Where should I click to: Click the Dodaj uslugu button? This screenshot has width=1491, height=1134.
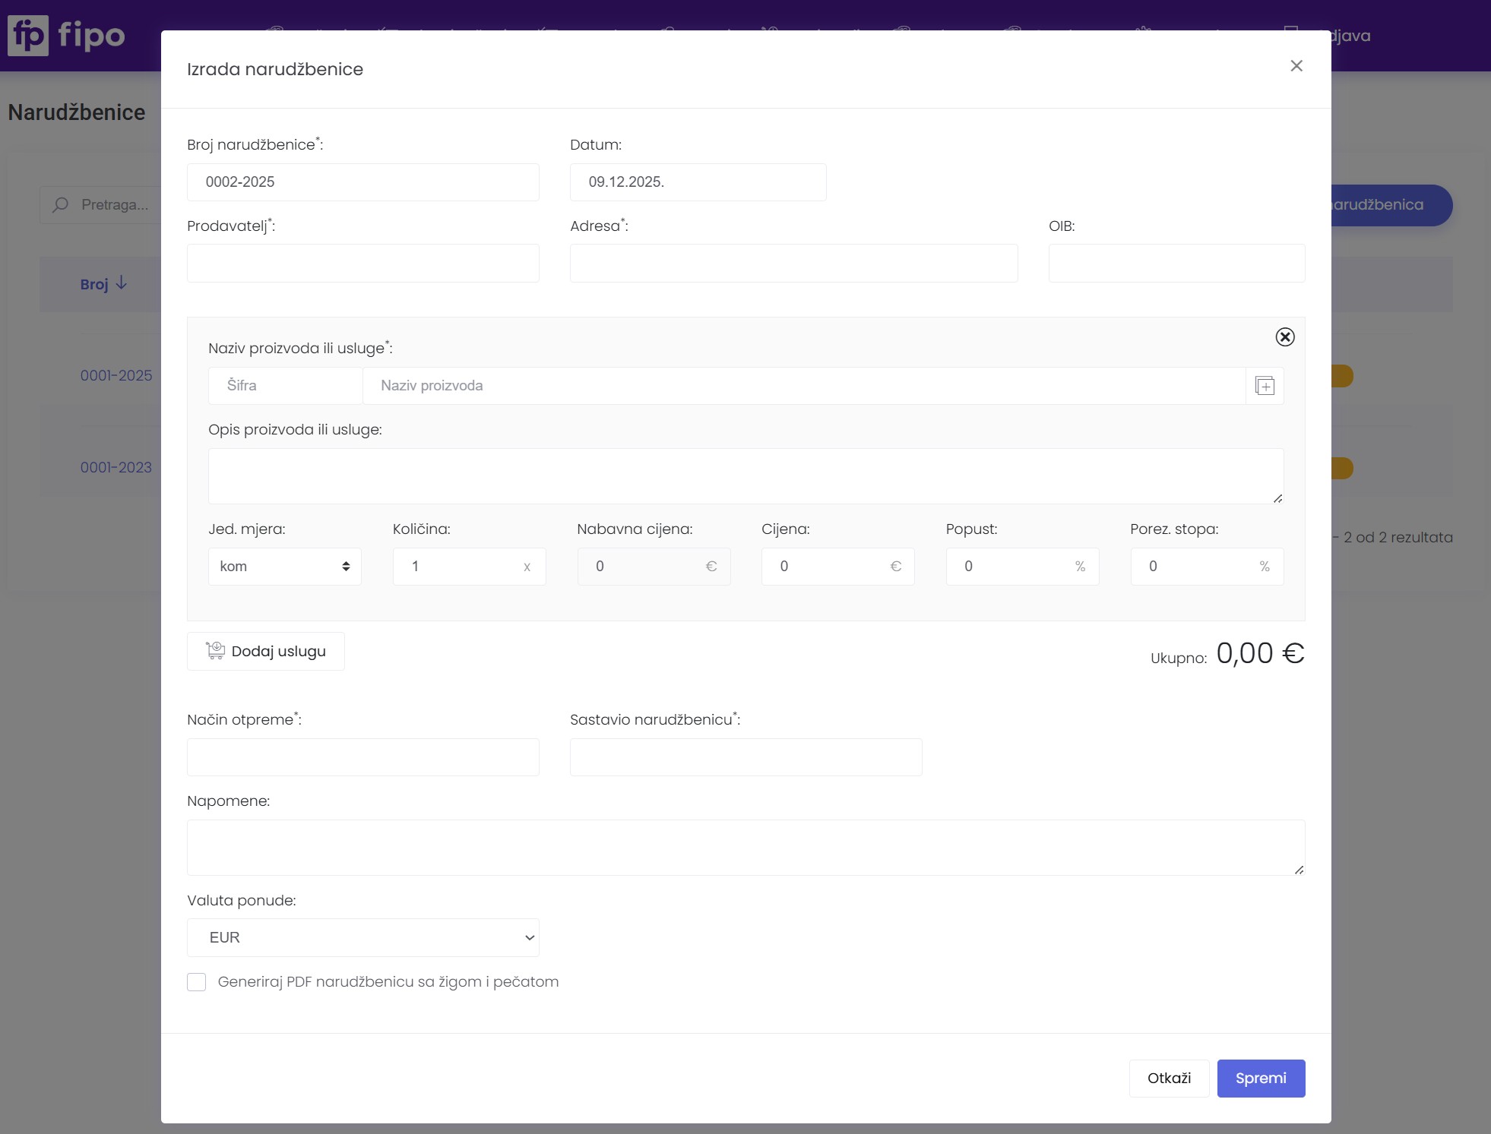265,652
